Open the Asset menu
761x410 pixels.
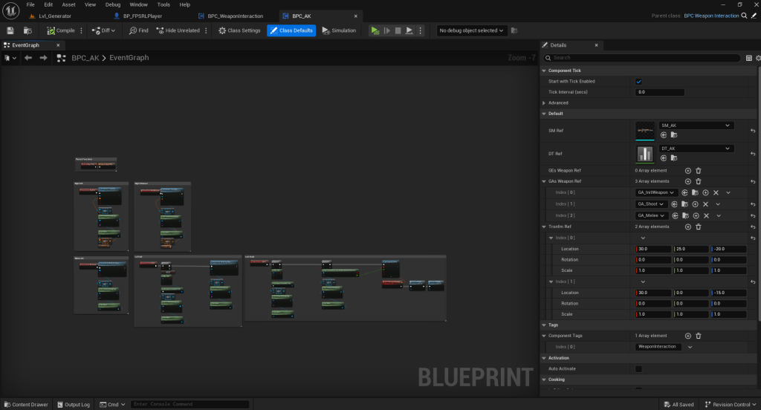click(68, 4)
